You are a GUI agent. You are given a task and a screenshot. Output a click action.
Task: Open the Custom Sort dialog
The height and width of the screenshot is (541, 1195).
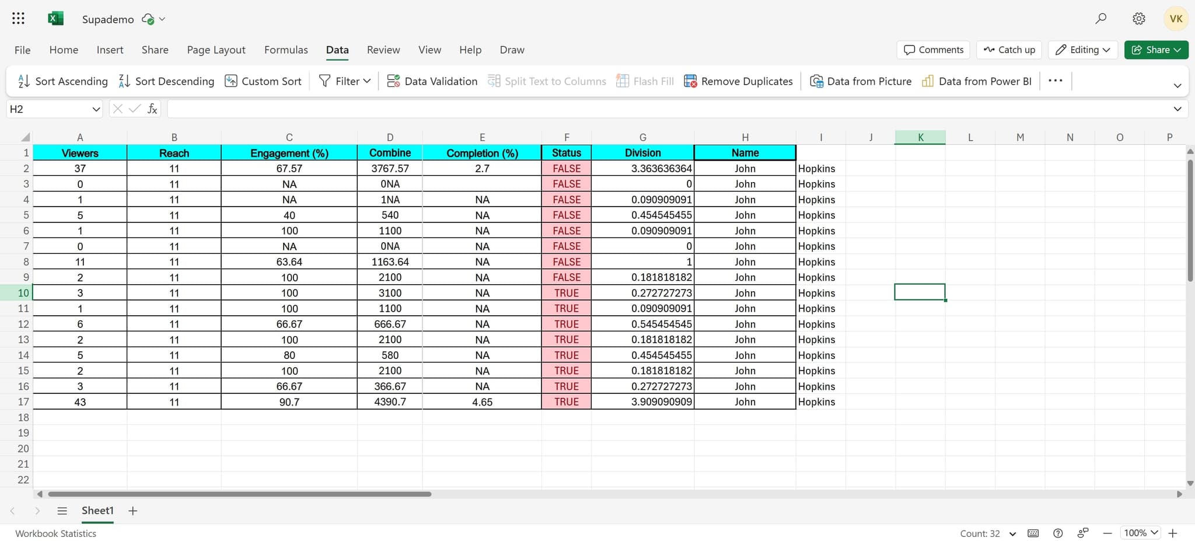[263, 81]
